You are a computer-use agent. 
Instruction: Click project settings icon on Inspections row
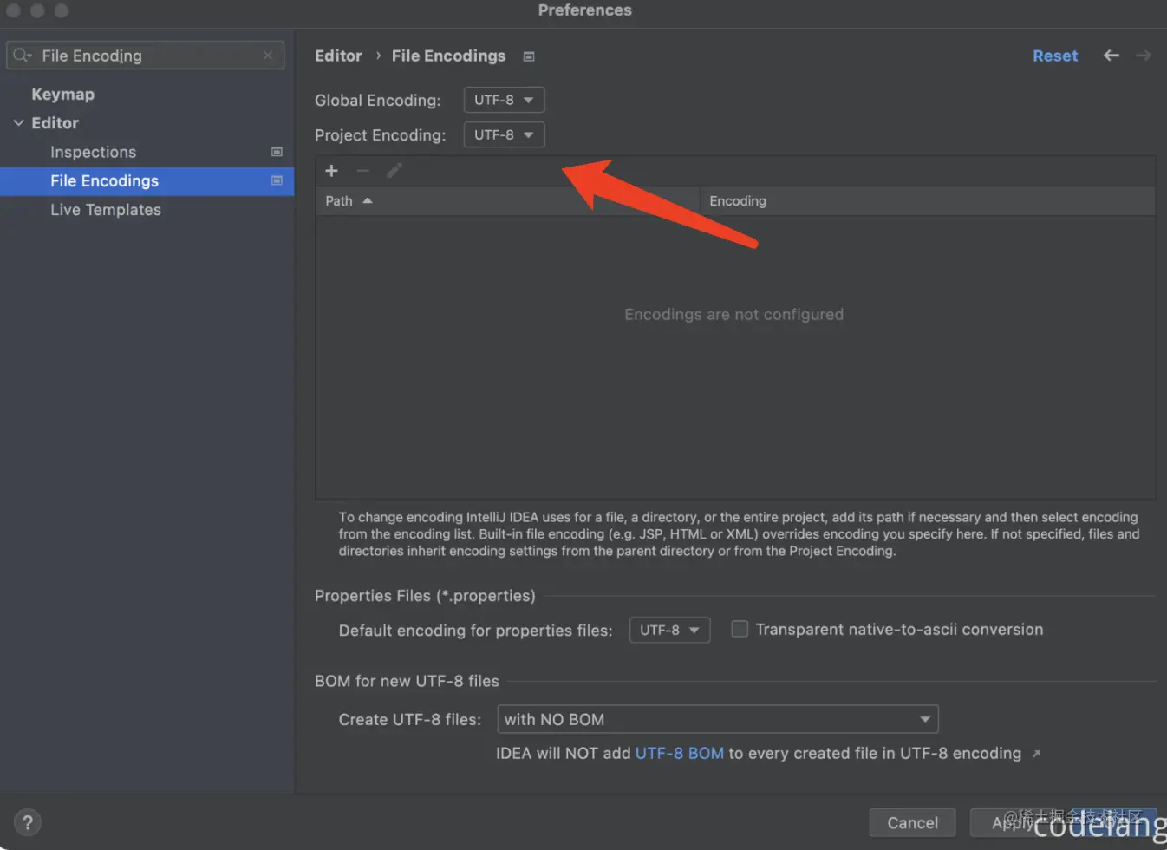[277, 152]
